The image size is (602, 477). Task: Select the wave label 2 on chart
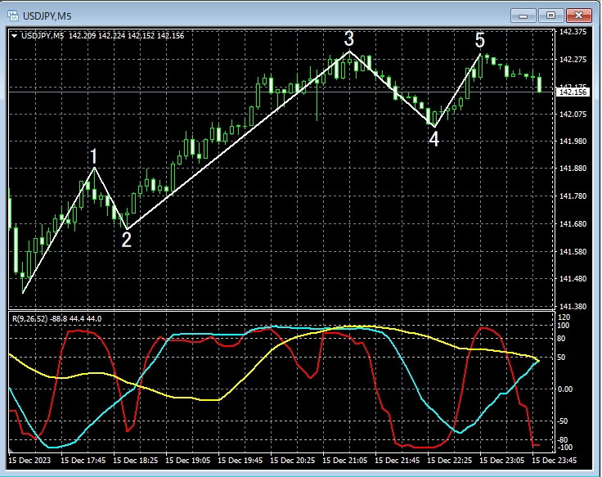coord(126,239)
